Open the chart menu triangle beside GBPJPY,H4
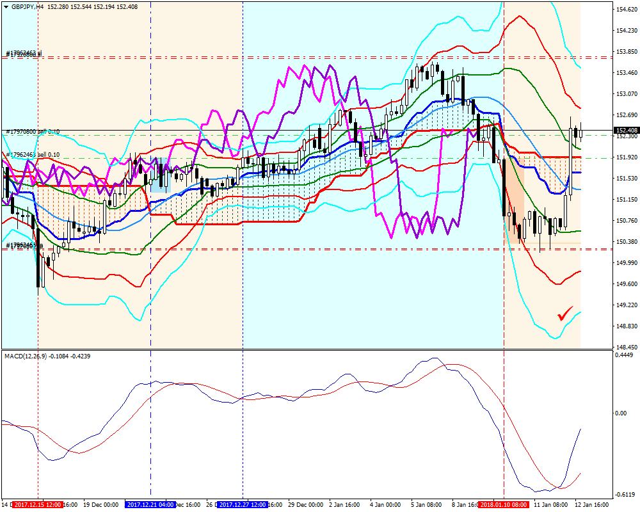The image size is (640, 512). [x=6, y=7]
